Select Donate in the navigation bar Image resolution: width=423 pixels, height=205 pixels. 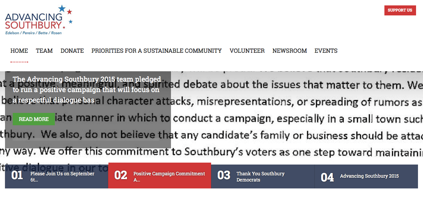click(x=72, y=51)
